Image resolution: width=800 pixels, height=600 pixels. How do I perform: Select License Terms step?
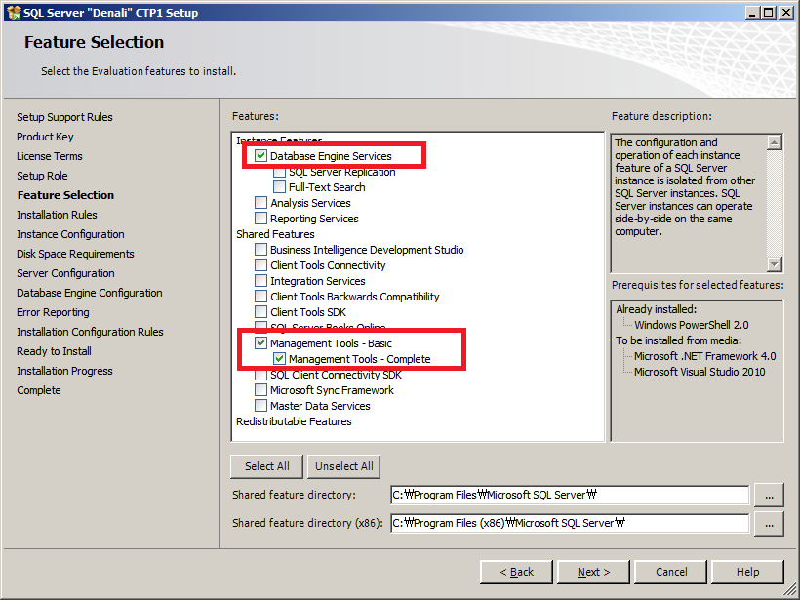(50, 156)
